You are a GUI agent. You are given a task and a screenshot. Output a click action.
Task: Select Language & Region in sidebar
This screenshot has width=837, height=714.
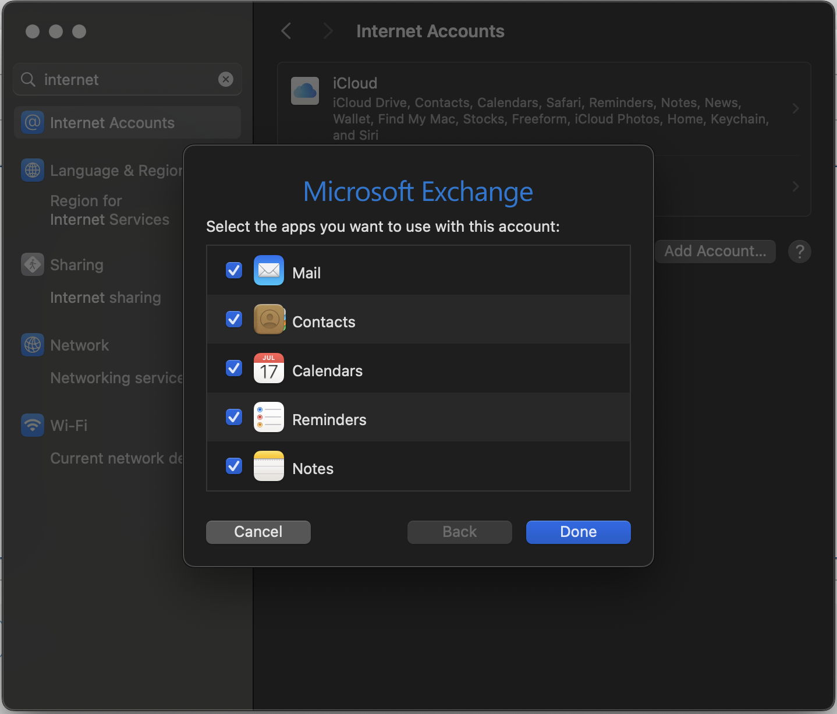coord(116,171)
